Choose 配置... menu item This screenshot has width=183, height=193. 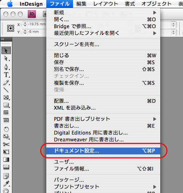tap(103, 101)
